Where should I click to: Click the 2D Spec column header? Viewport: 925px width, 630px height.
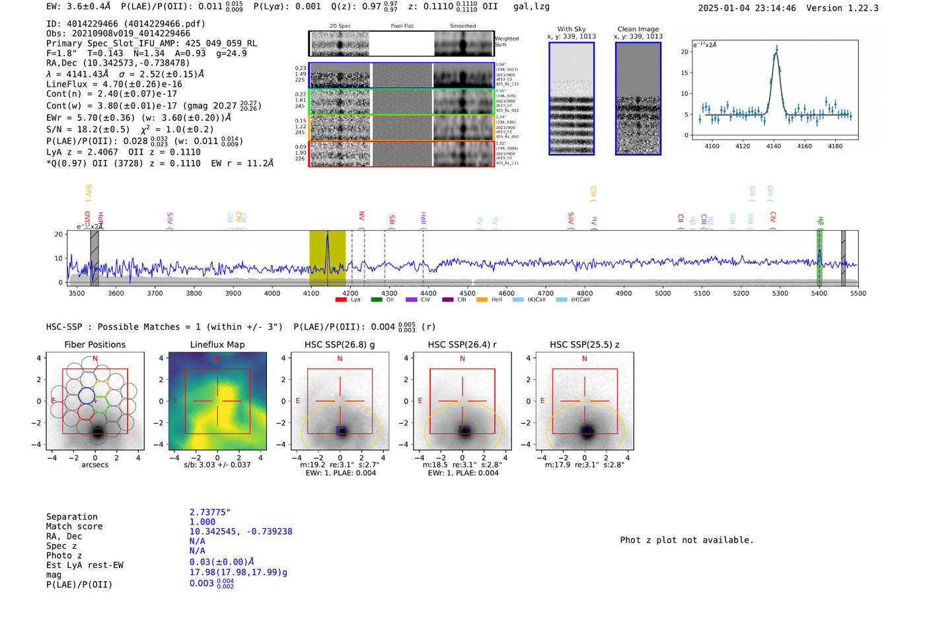click(x=340, y=26)
